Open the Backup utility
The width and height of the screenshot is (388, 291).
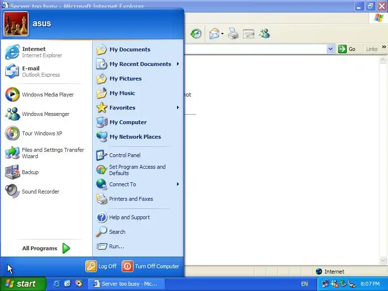46,172
